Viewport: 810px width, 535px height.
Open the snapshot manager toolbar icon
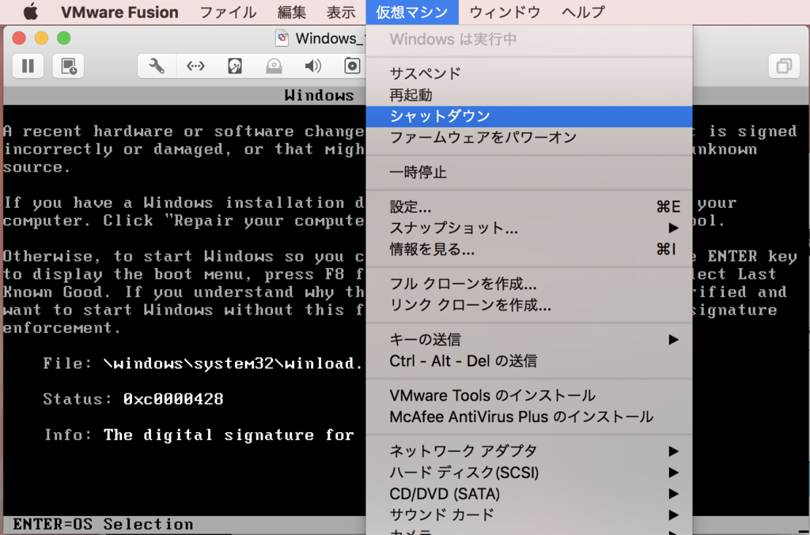[x=69, y=66]
